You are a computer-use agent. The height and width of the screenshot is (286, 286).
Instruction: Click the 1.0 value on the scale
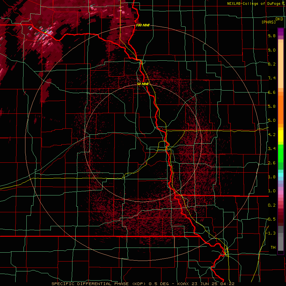pyautogui.click(x=272, y=191)
